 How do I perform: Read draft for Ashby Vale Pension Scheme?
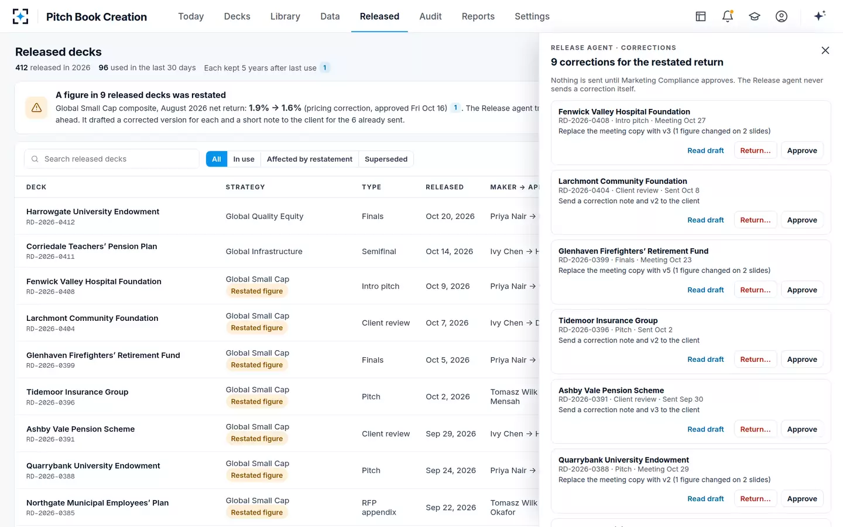click(x=705, y=429)
